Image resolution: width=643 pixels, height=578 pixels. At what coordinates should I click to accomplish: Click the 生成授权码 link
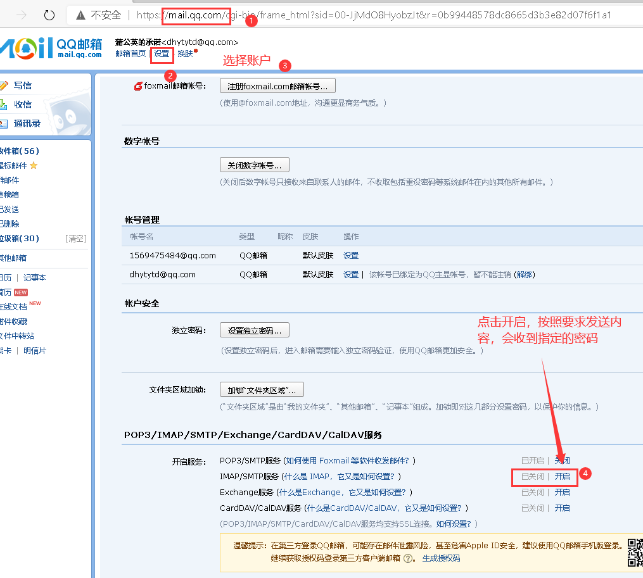[x=442, y=558]
